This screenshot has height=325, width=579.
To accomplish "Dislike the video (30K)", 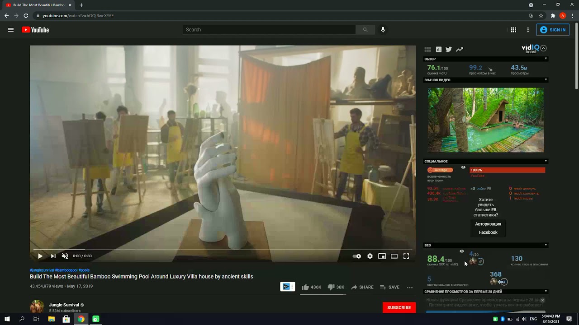I will coord(336,287).
